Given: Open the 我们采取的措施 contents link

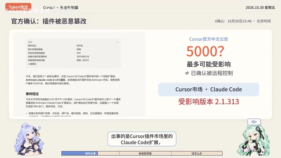Looking at the screenshot, I should point(35,49).
